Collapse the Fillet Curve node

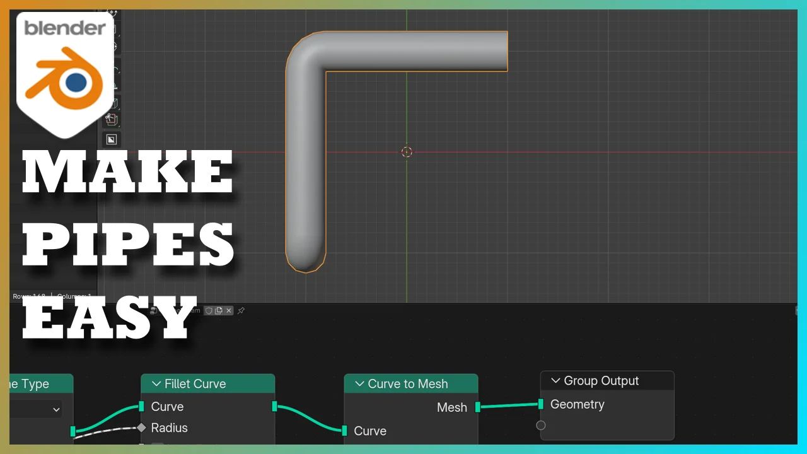156,384
